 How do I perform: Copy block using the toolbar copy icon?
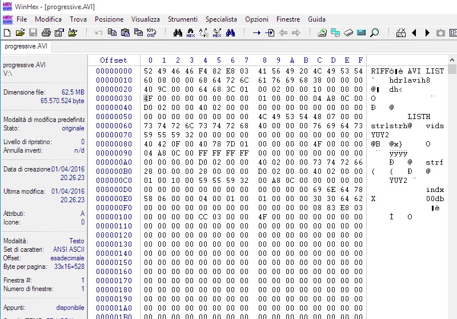[112, 32]
